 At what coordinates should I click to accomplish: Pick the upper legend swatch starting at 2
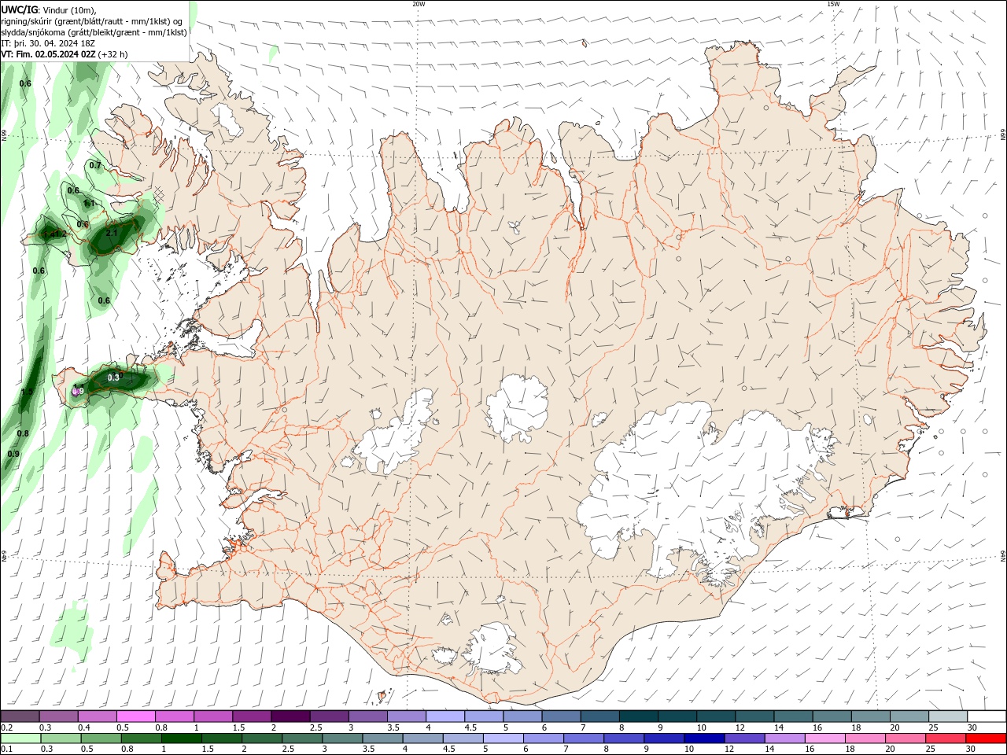[x=290, y=716]
